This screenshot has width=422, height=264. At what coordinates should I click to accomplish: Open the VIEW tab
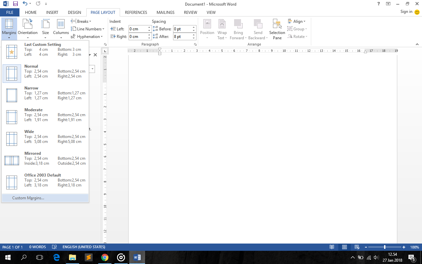click(x=211, y=13)
